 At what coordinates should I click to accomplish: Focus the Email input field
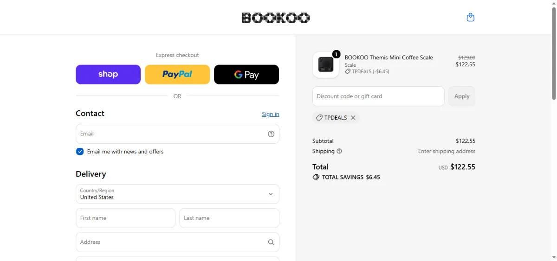[x=177, y=134]
